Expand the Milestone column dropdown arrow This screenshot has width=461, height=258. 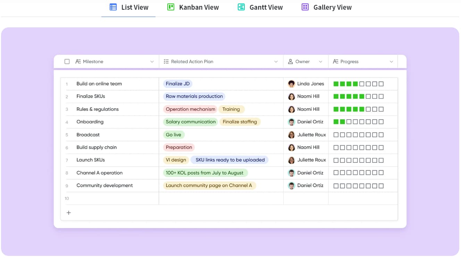click(152, 62)
